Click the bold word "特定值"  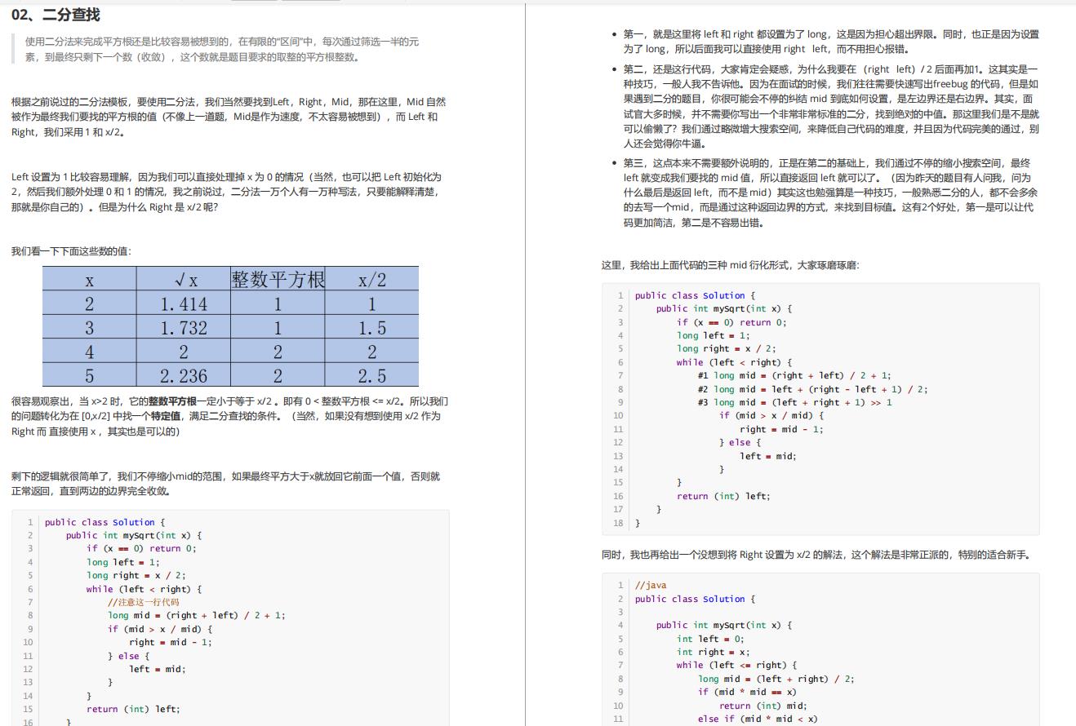pos(166,416)
